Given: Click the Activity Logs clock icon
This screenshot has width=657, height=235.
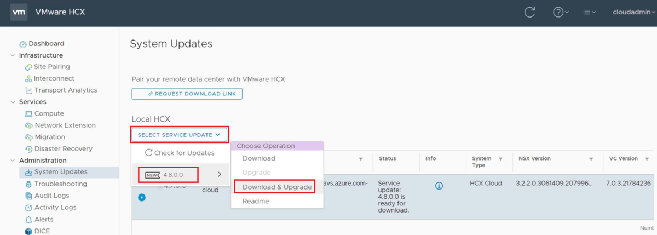Looking at the screenshot, I should pos(28,208).
